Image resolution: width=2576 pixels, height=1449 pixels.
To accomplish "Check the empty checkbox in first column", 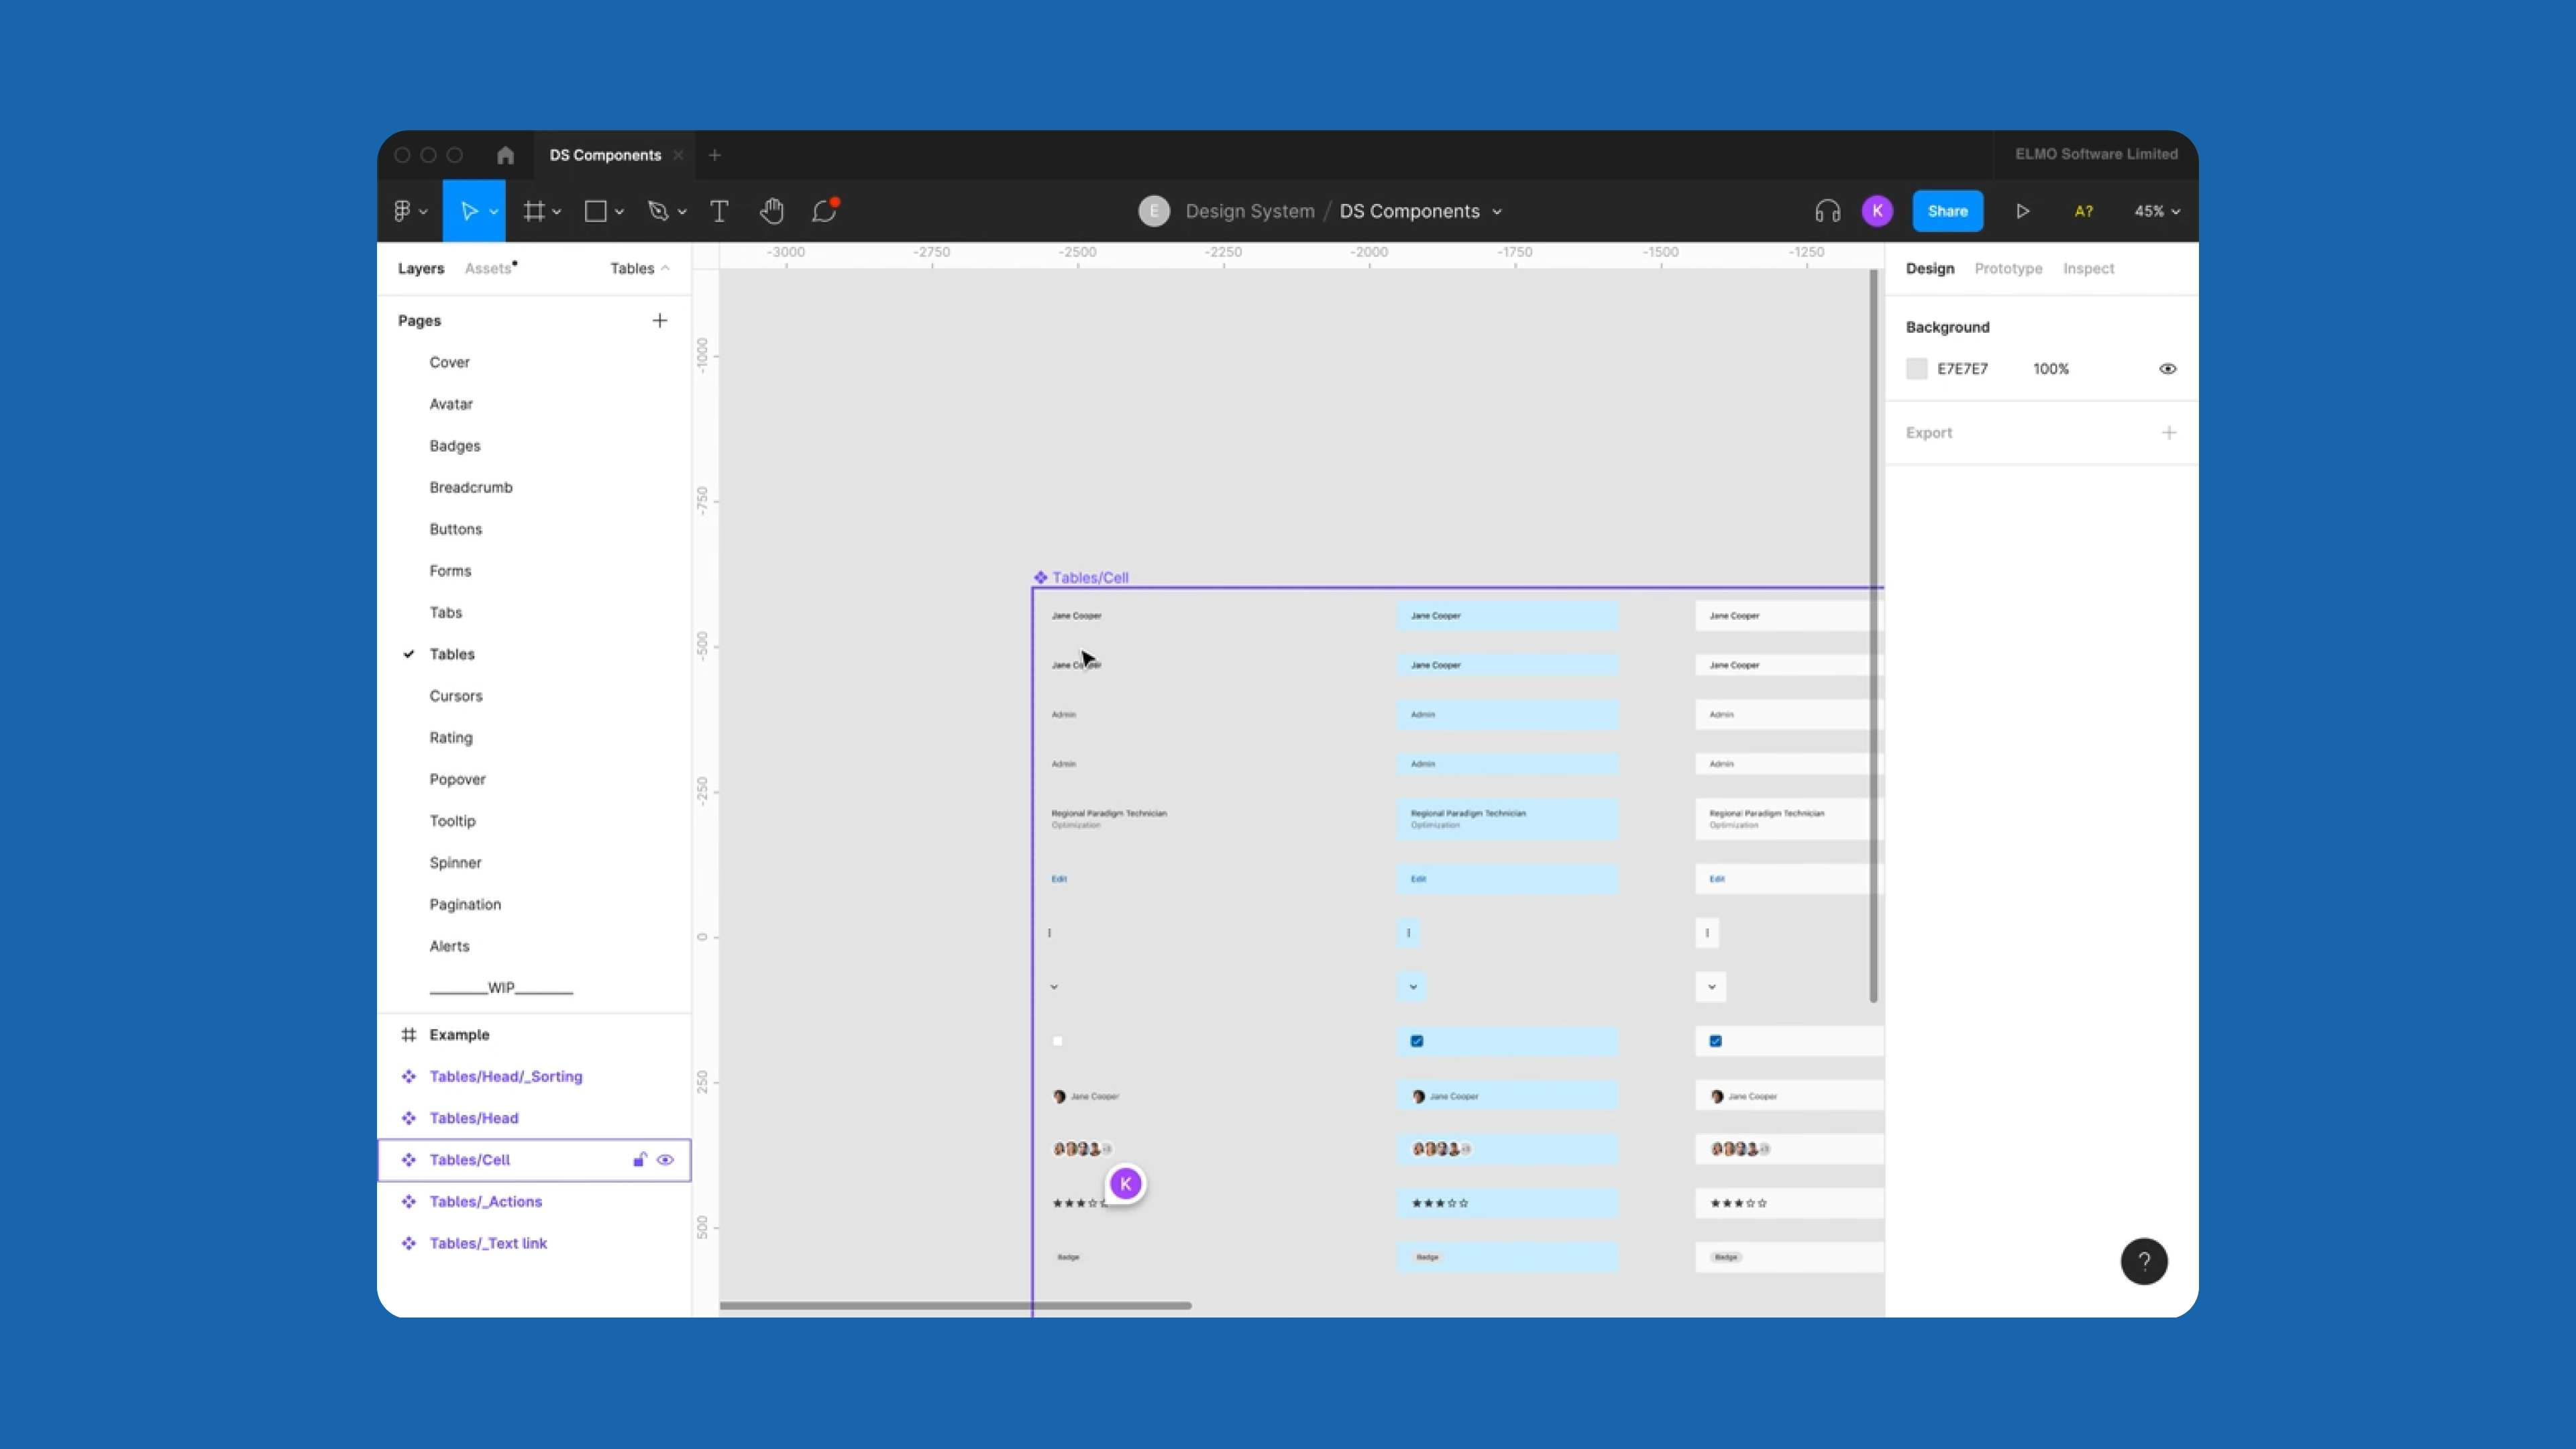I will [x=1057, y=1041].
